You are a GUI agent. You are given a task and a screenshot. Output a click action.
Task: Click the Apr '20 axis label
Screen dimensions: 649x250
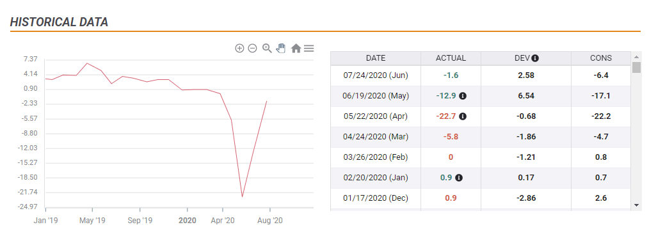pos(223,221)
